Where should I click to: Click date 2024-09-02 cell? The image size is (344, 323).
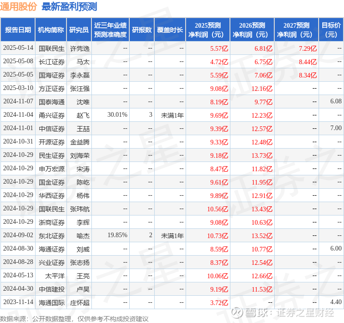18,235
